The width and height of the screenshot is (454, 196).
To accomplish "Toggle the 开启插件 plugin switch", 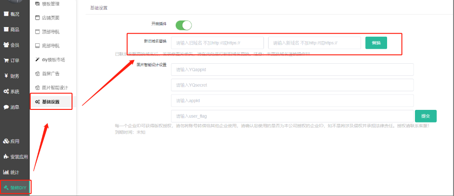I will [x=183, y=25].
